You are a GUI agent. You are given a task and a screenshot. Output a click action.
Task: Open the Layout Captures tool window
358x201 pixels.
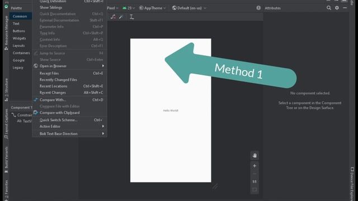[x=6, y=124]
